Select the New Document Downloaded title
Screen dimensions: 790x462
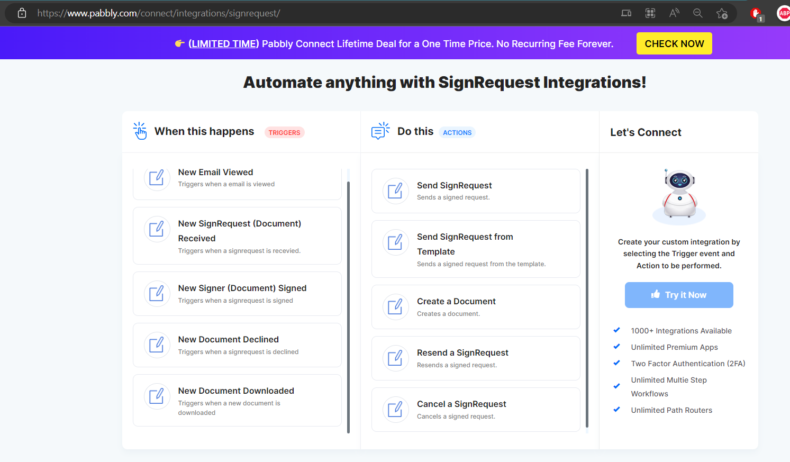pyautogui.click(x=236, y=391)
